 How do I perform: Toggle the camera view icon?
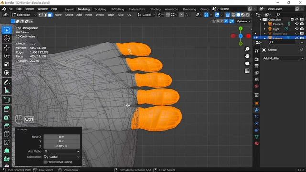(247, 64)
